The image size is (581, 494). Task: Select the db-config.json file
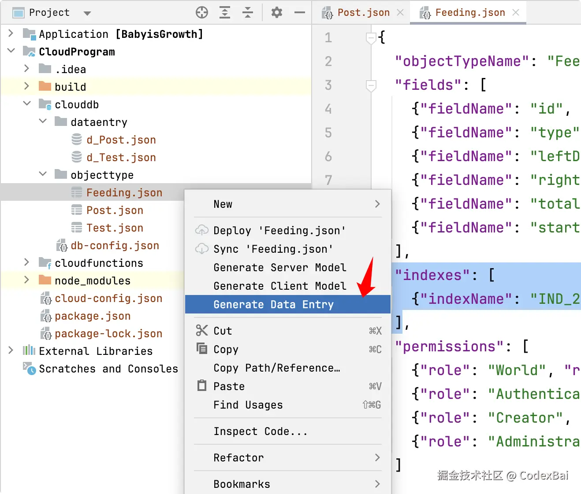point(115,245)
